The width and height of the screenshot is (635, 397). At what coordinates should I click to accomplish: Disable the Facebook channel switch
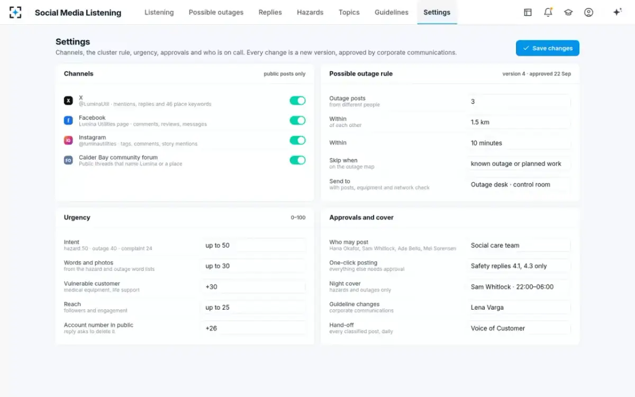[297, 120]
